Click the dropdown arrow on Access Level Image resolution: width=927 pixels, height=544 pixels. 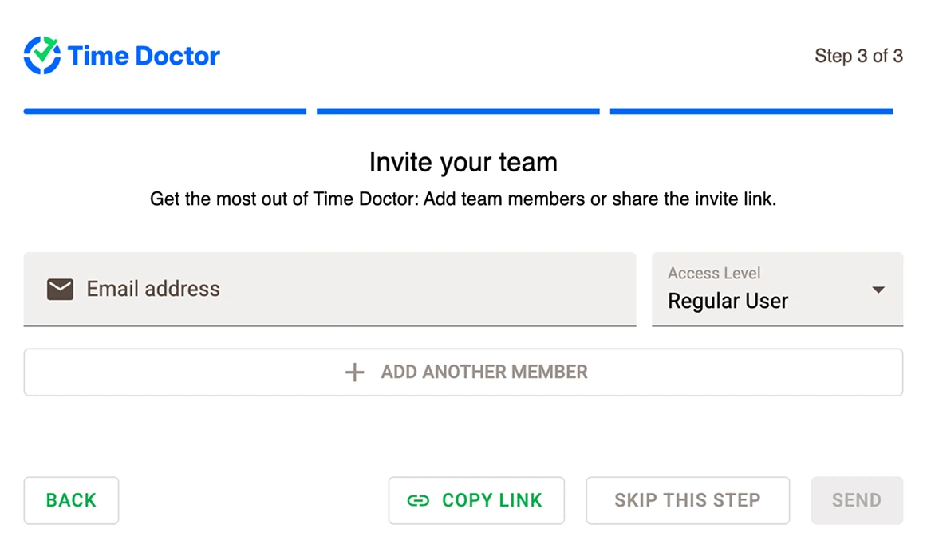coord(878,290)
